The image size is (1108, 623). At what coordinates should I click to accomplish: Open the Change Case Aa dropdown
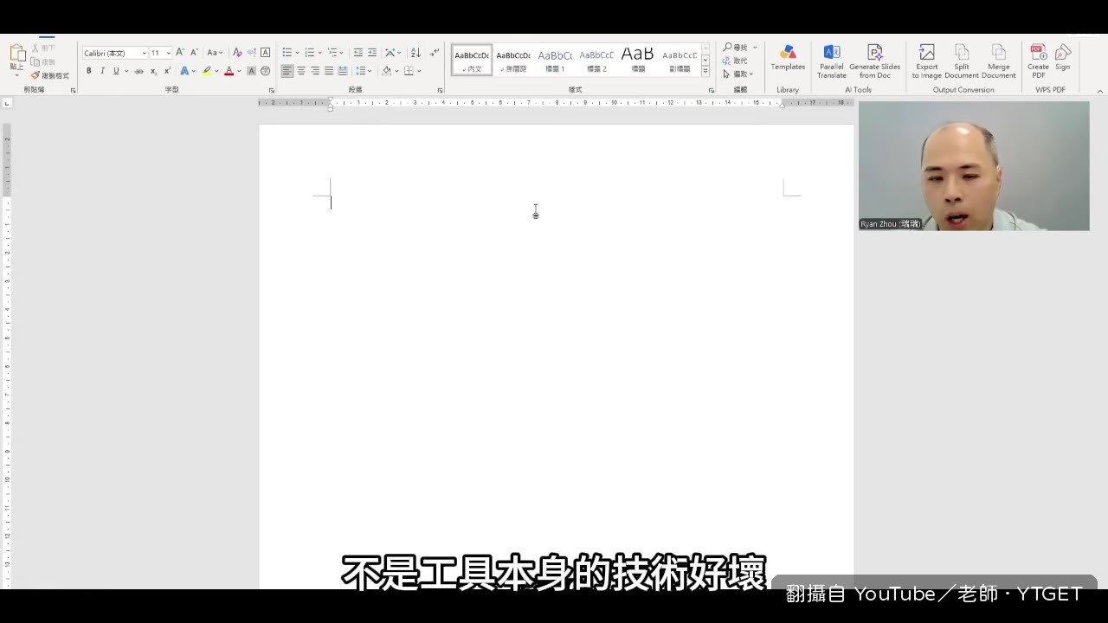(215, 53)
